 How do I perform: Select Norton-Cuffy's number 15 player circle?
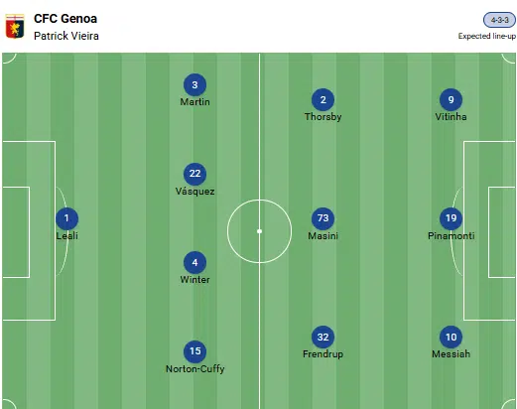coord(194,351)
